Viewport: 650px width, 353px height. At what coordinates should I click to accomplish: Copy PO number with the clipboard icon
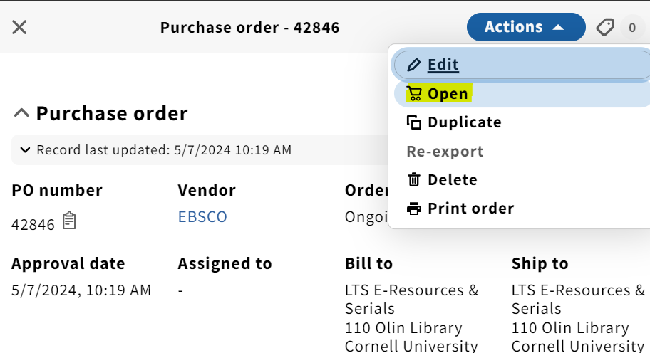coord(69,221)
